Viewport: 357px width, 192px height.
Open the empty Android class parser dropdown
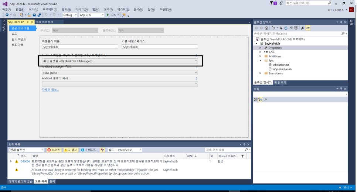pos(120,84)
